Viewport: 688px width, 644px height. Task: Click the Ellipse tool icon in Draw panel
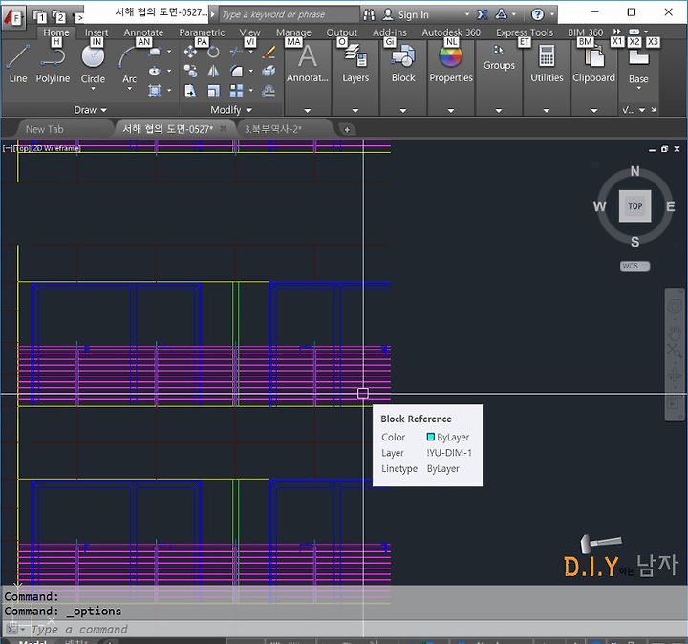coord(155,71)
